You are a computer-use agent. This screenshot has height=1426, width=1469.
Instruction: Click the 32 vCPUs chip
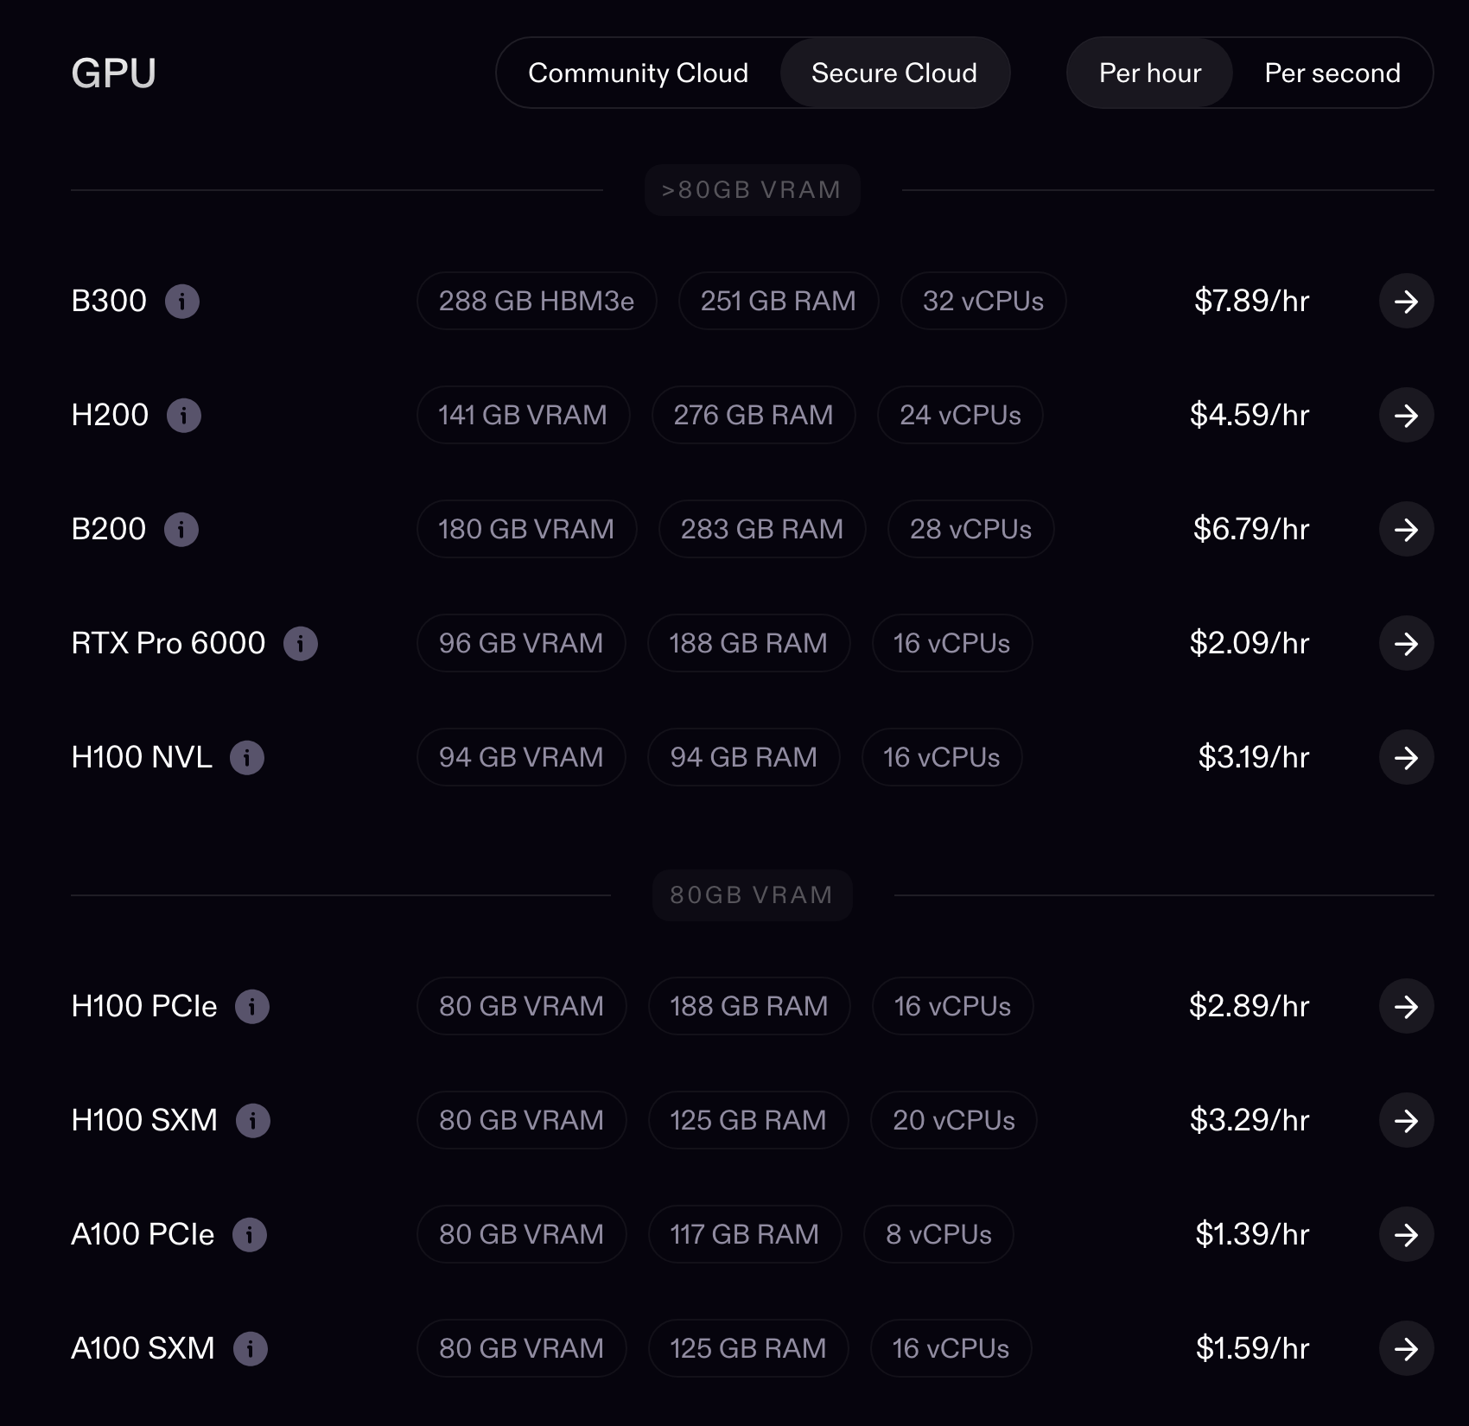[x=983, y=301]
